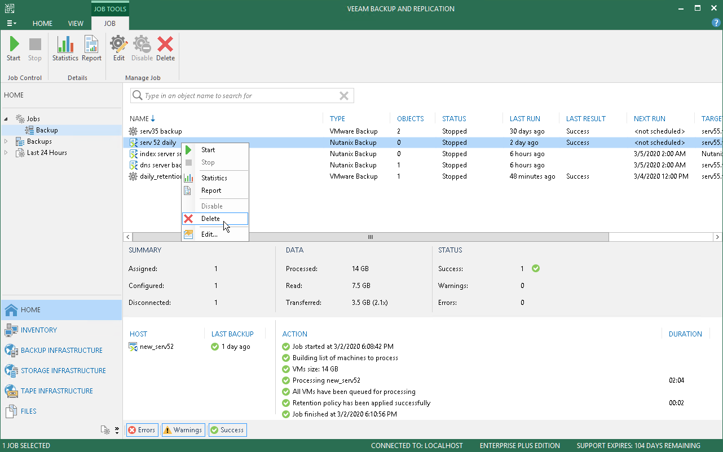Image resolution: width=723 pixels, height=452 pixels.
Task: Collapse the Jobs tree node
Action: click(x=7, y=119)
